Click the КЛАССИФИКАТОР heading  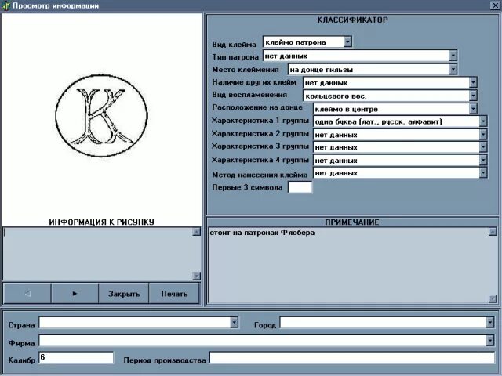pyautogui.click(x=352, y=20)
